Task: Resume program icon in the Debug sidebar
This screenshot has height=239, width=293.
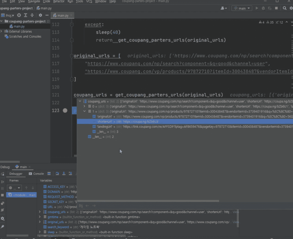Action: click(2, 182)
